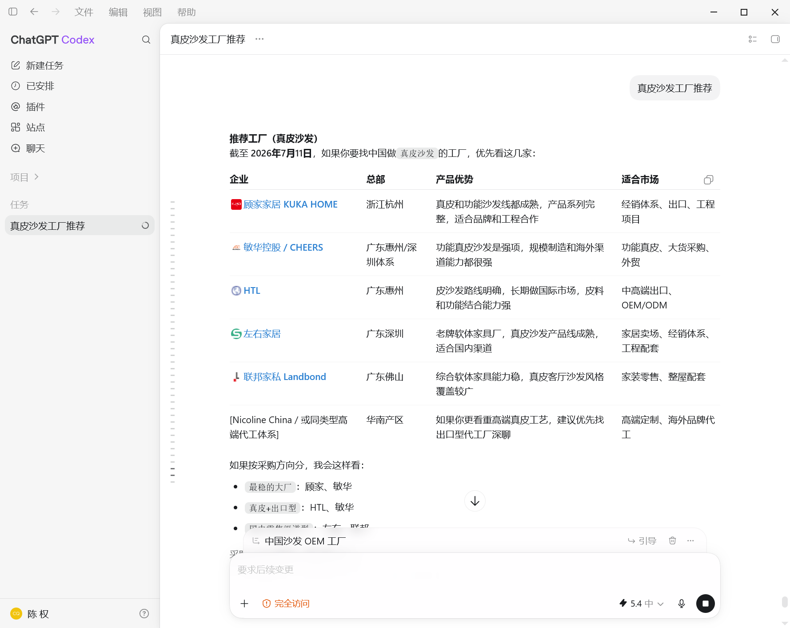Start voice input with microphone icon
The height and width of the screenshot is (628, 790).
(682, 603)
